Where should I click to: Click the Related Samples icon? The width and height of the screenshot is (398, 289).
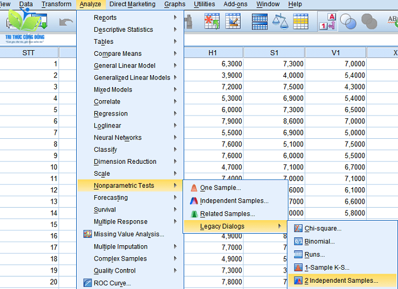click(194, 214)
